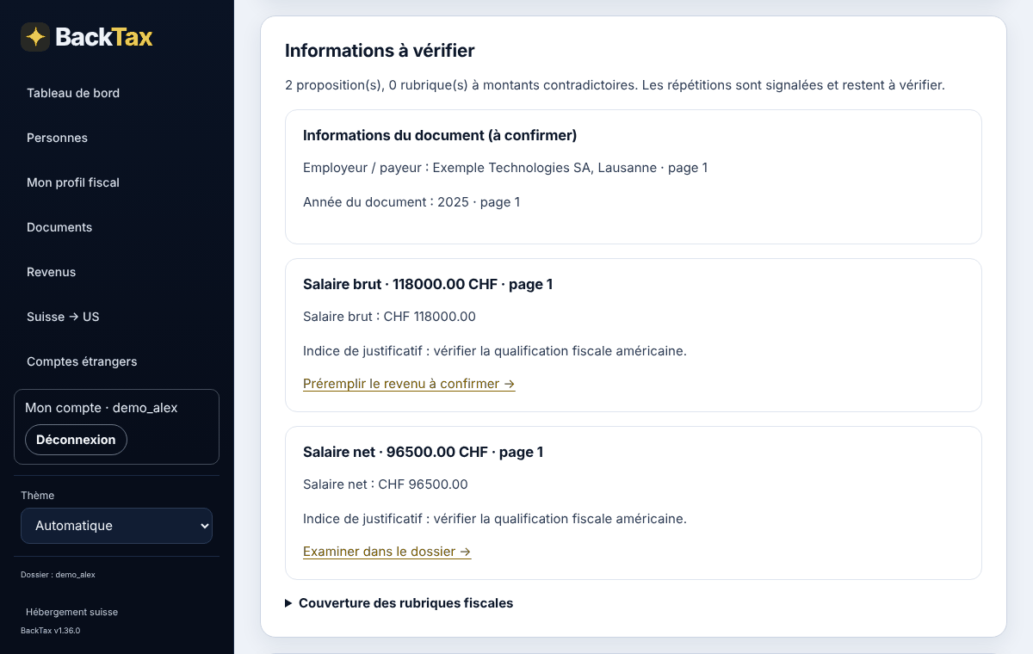
Task: Click BackTax v1.36.0 version text
Action: tap(50, 631)
